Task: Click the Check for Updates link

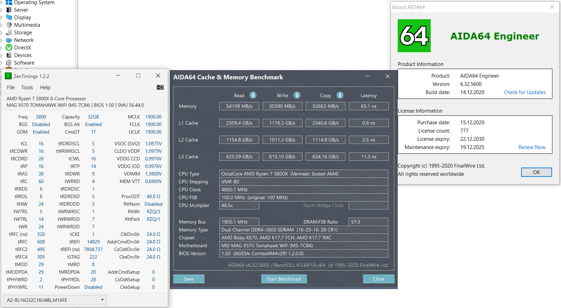Action: tap(525, 92)
